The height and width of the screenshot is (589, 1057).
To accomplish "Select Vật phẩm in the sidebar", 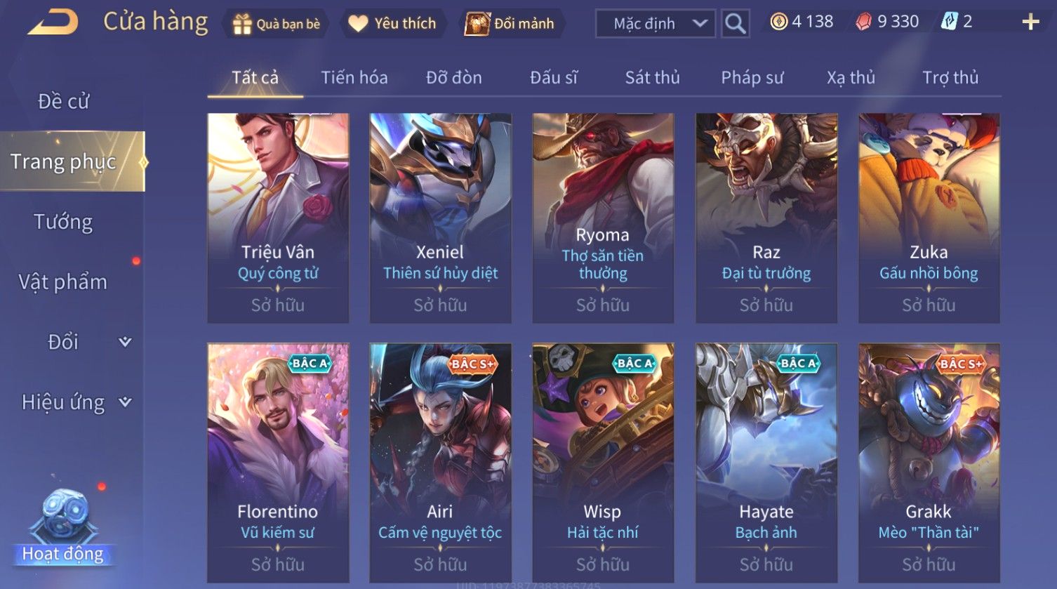I will pos(63,282).
